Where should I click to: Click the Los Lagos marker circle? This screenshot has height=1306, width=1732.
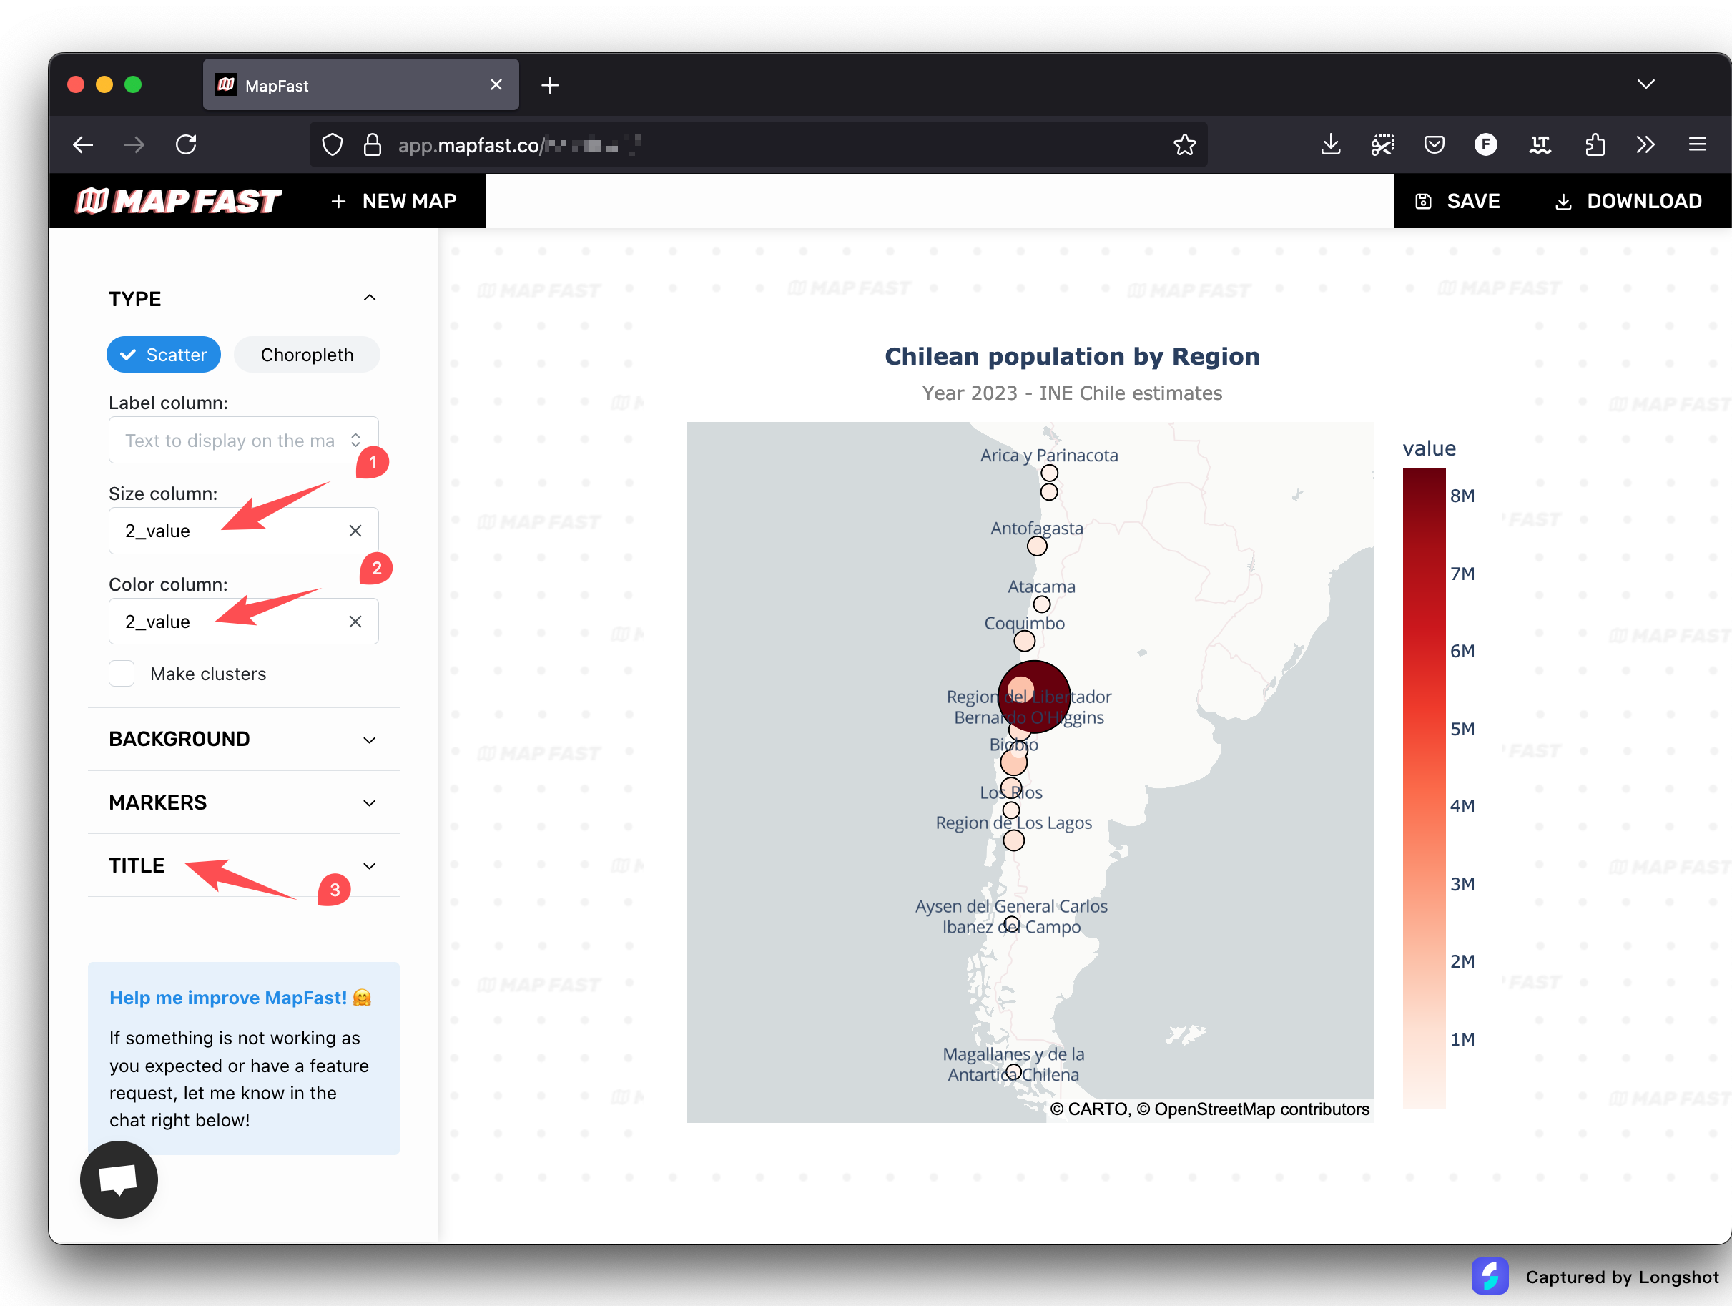(x=1014, y=841)
